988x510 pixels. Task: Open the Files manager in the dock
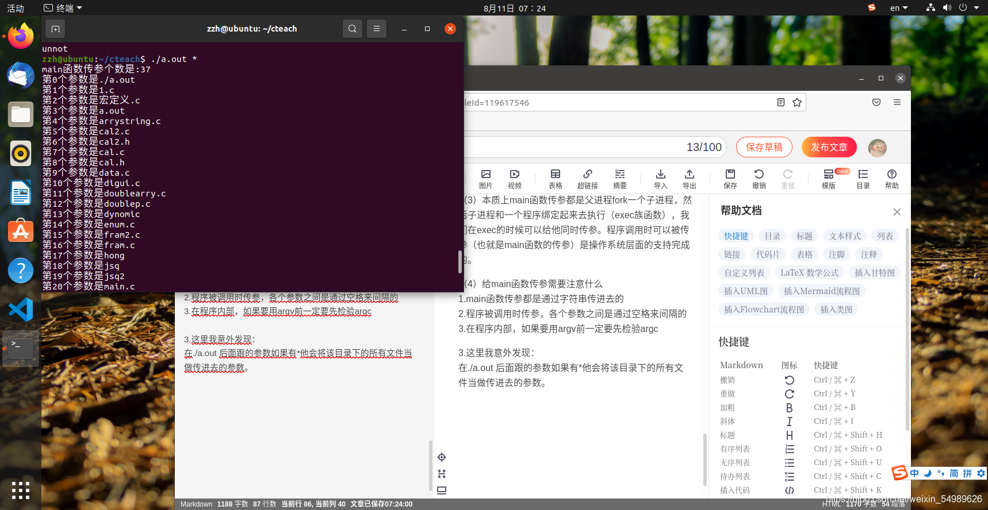[21, 114]
